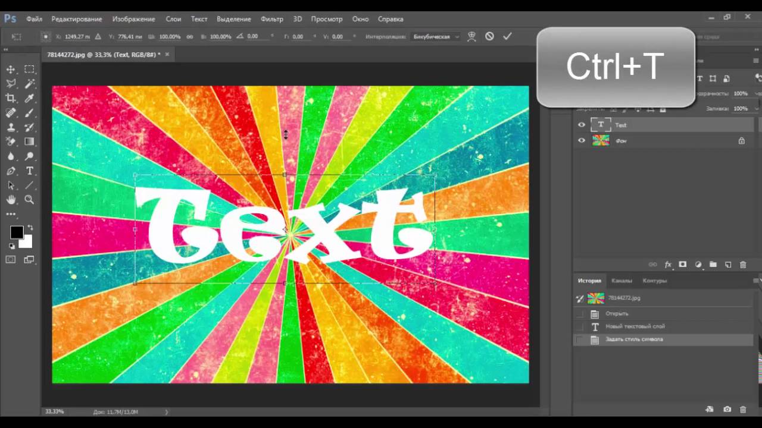The image size is (762, 428).
Task: Select the Move tool
Action: [x=11, y=70]
